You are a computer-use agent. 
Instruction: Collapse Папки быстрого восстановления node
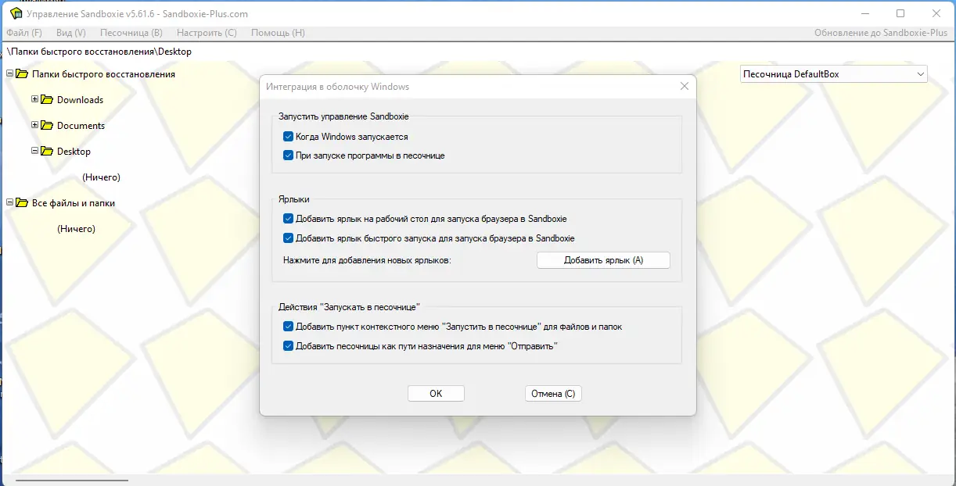(x=9, y=73)
